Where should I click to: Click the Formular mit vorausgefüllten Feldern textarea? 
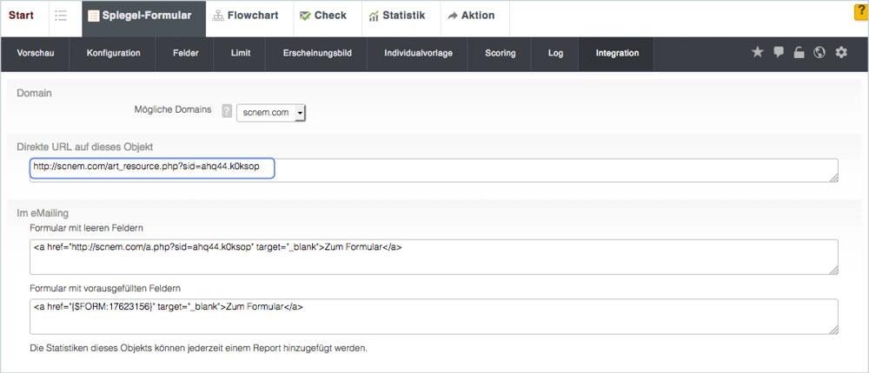(x=433, y=316)
